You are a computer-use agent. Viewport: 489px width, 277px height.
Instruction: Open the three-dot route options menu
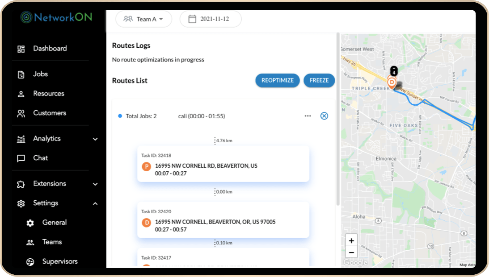tap(308, 116)
